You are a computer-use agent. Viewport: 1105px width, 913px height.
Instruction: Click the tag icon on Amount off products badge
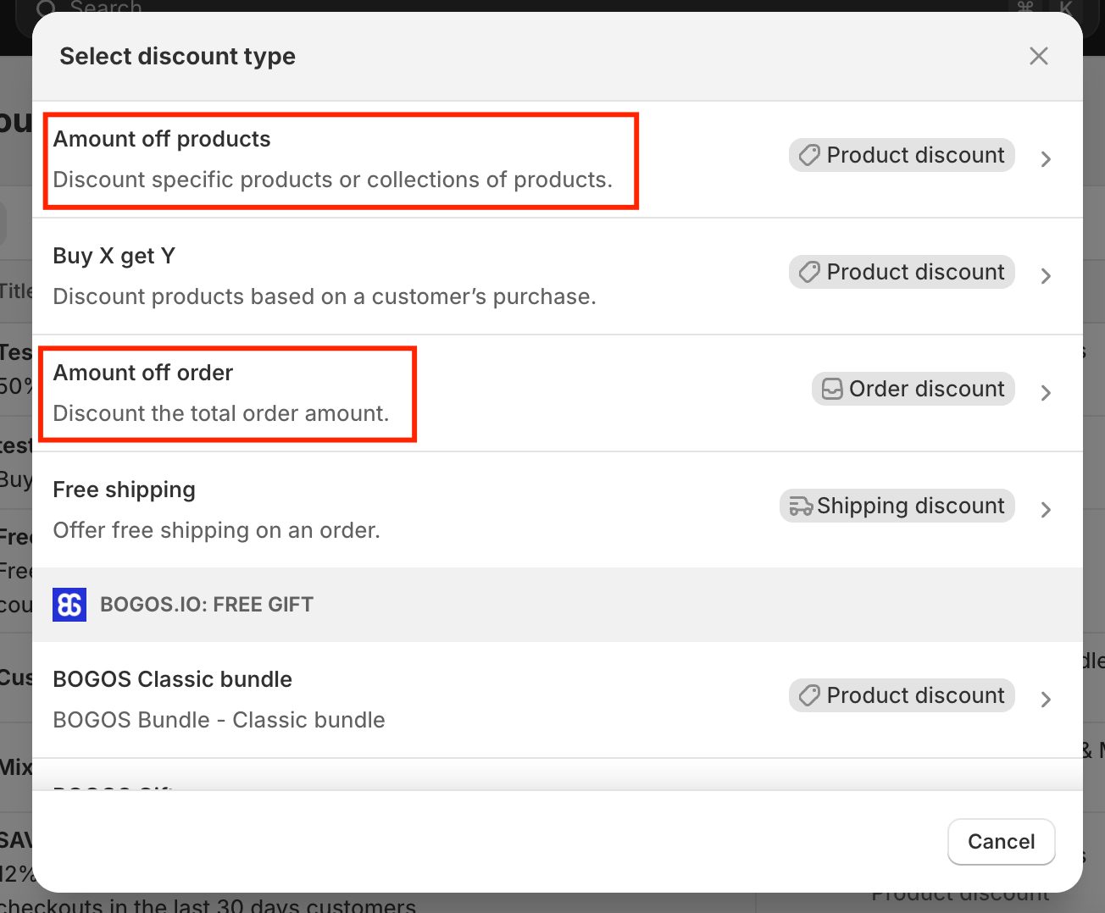[809, 155]
